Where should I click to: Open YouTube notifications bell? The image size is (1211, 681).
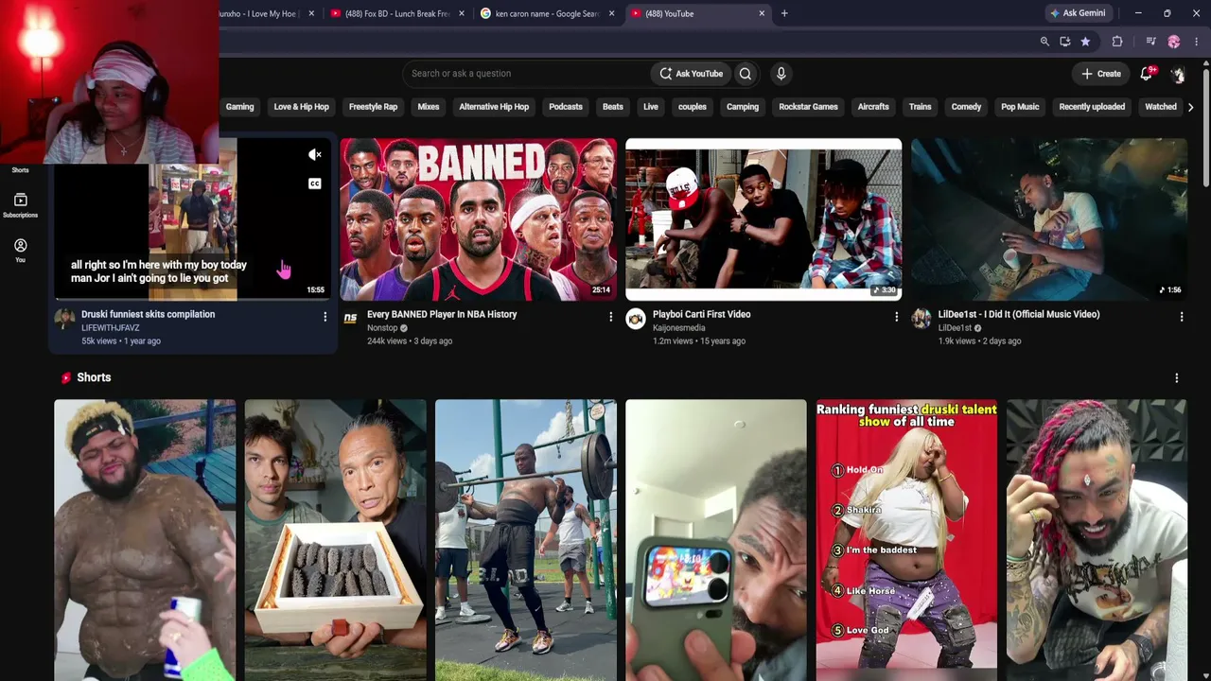coord(1147,74)
